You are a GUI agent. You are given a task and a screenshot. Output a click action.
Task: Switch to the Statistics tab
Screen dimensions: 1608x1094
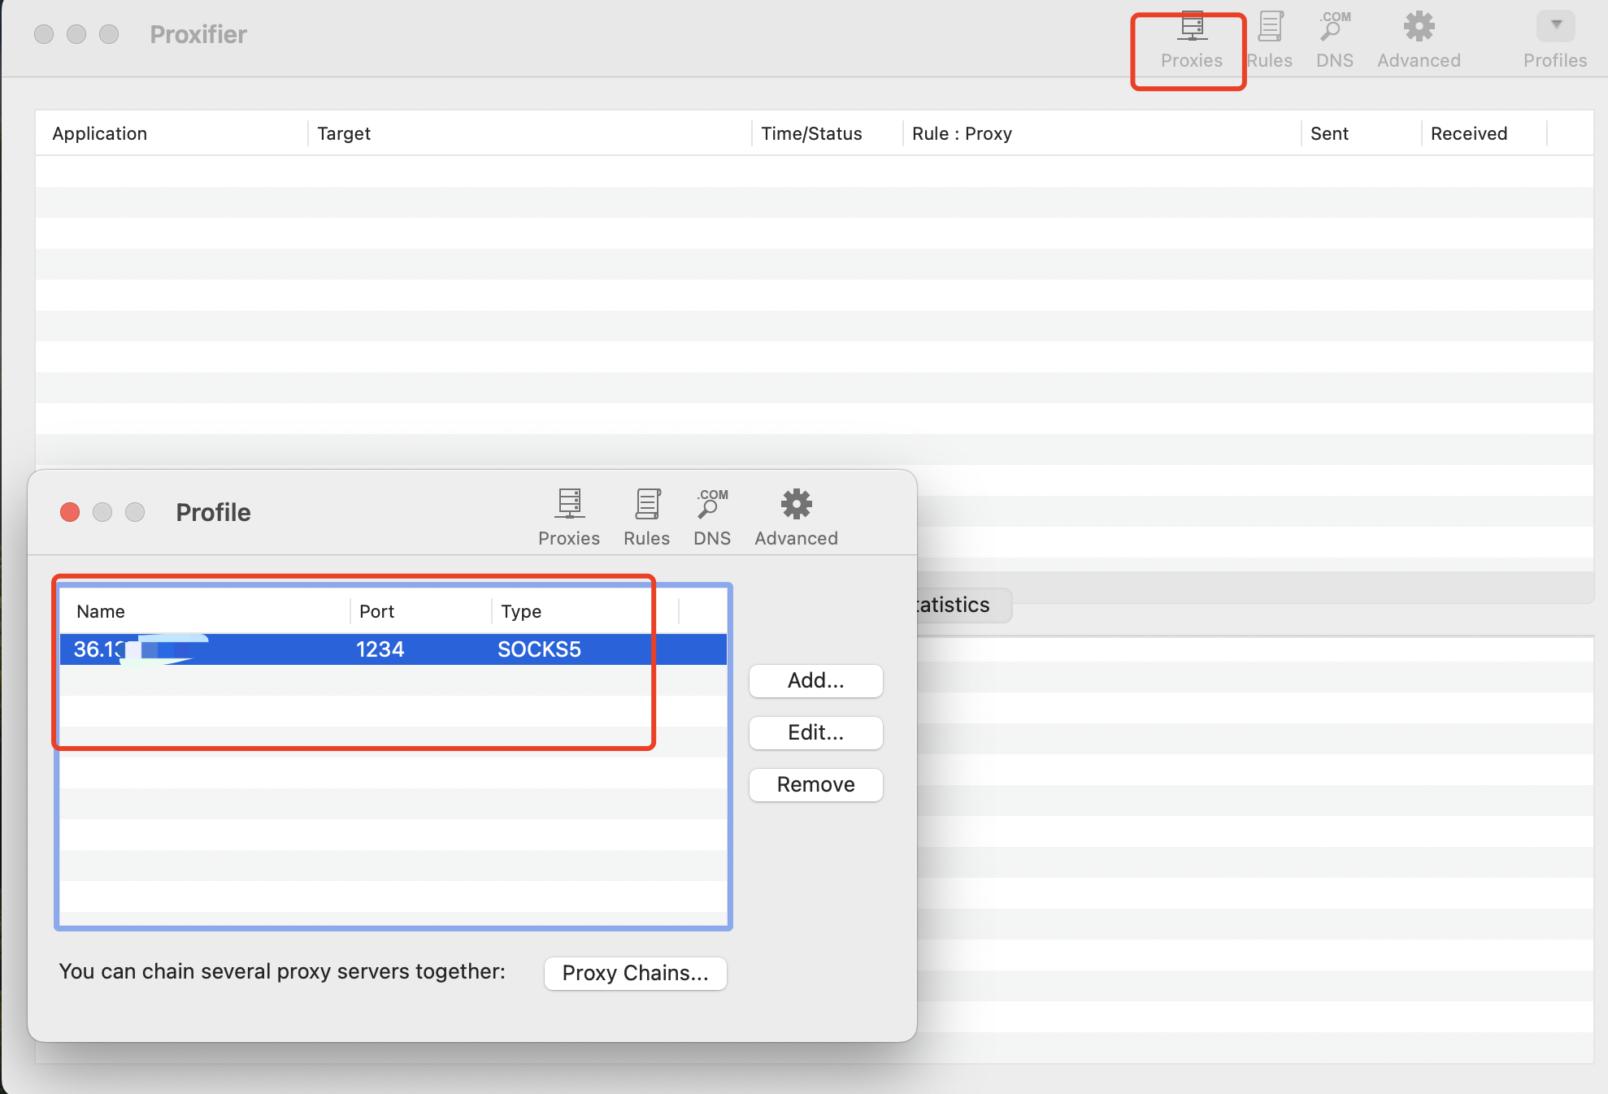959,606
